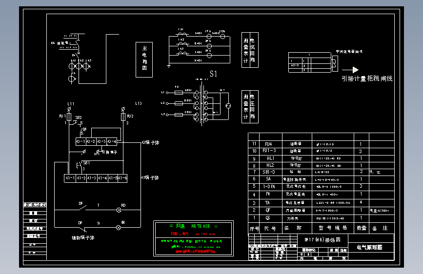Click the 代号 column header

point(270,229)
